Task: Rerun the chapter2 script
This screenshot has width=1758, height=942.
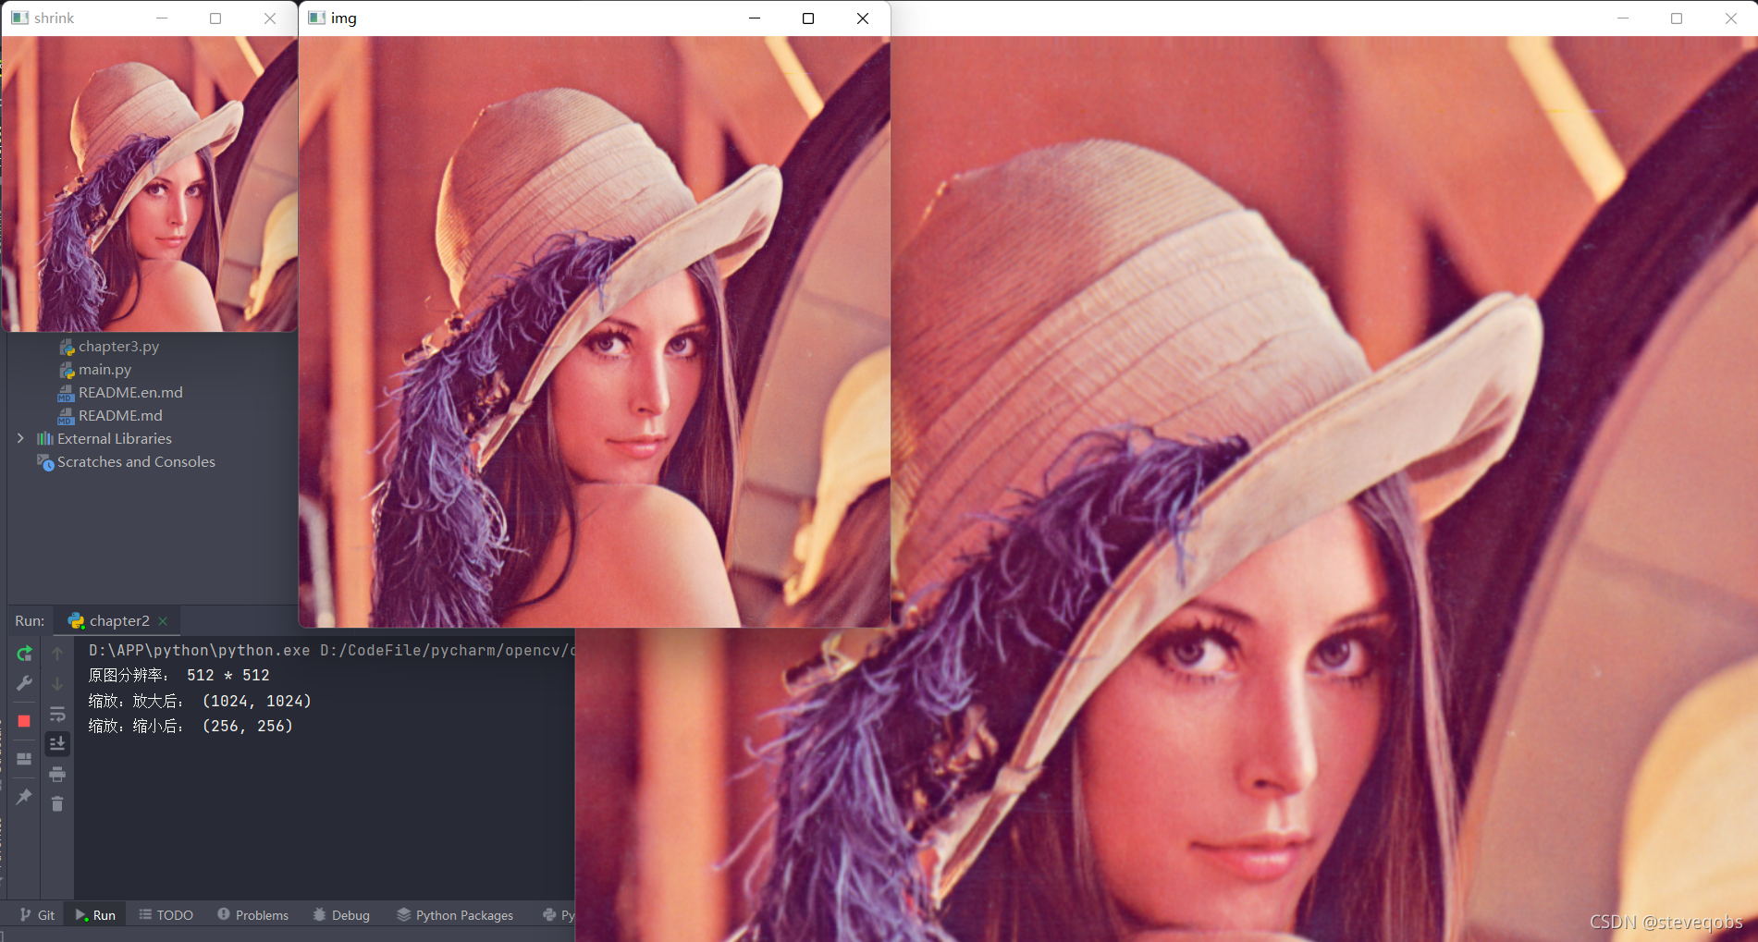Action: click(25, 654)
